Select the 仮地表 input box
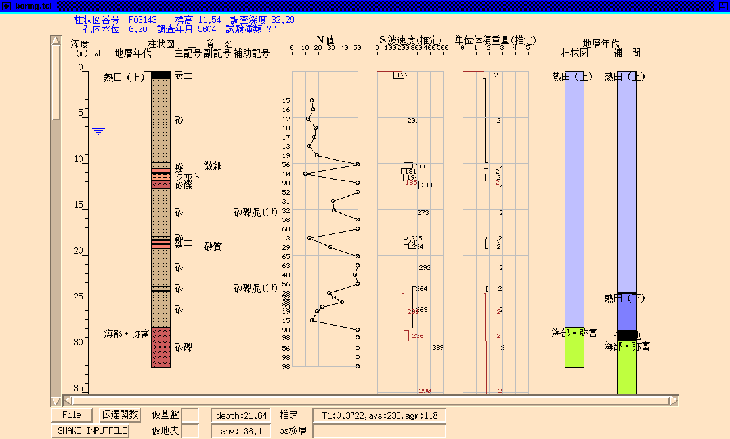Viewport: 730px width, 439px height. (x=190, y=430)
